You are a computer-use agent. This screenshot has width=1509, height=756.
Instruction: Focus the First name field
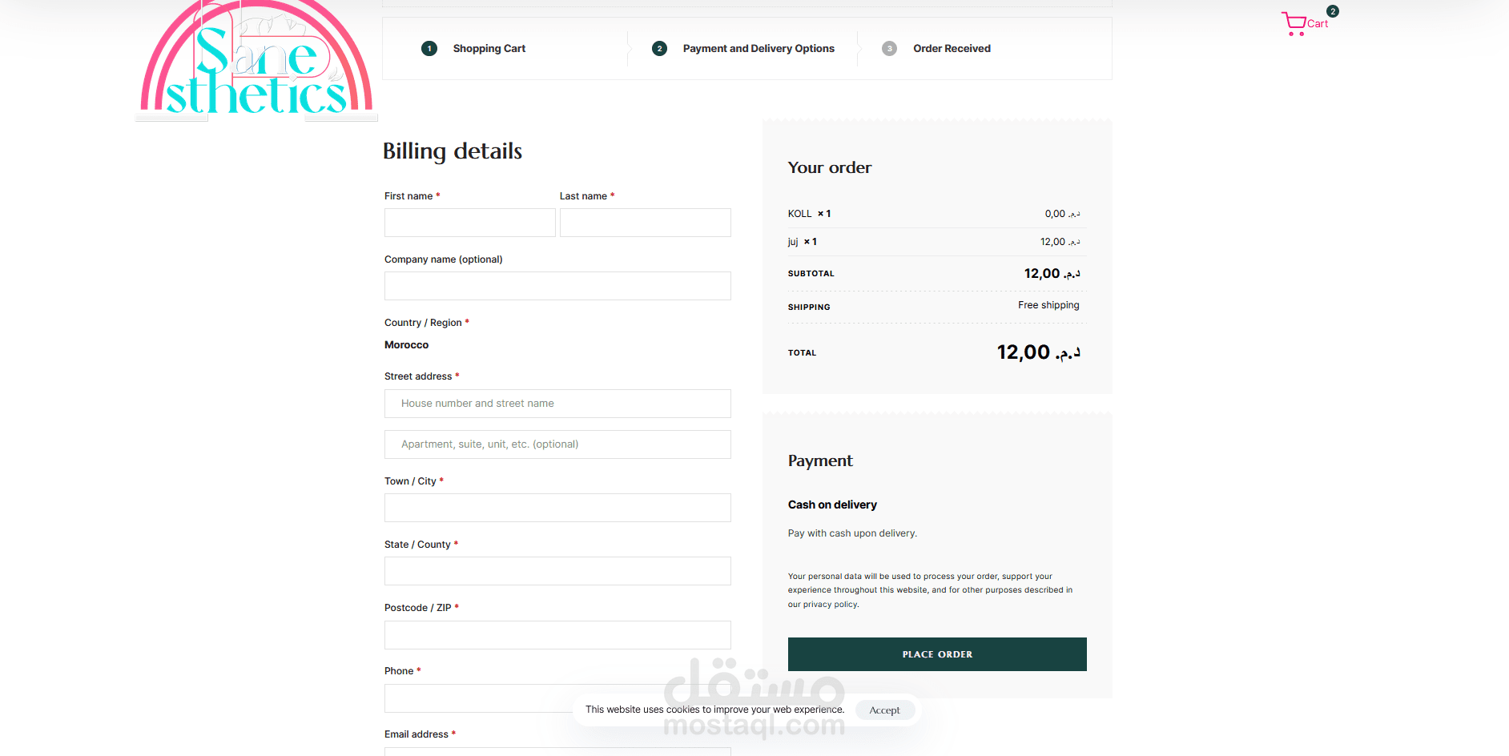[469, 223]
